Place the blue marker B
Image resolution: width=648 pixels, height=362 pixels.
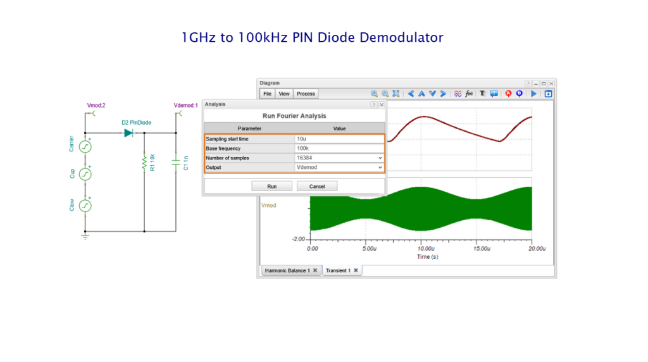[x=519, y=94]
